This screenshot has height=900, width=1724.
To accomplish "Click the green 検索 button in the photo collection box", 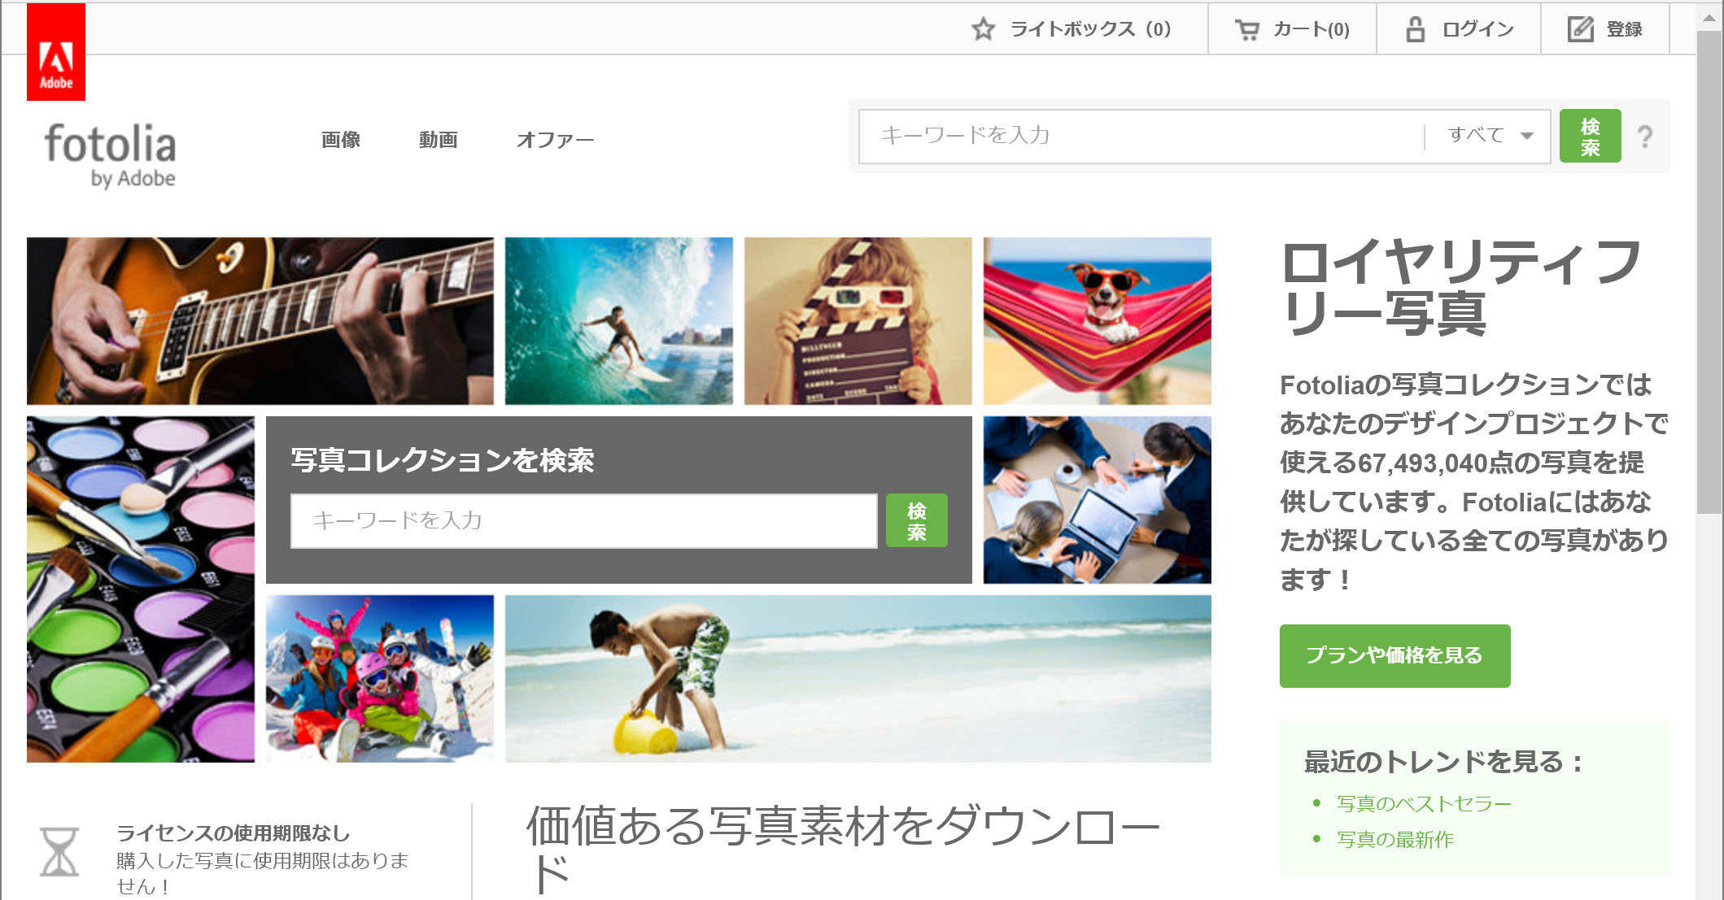I will 916,520.
